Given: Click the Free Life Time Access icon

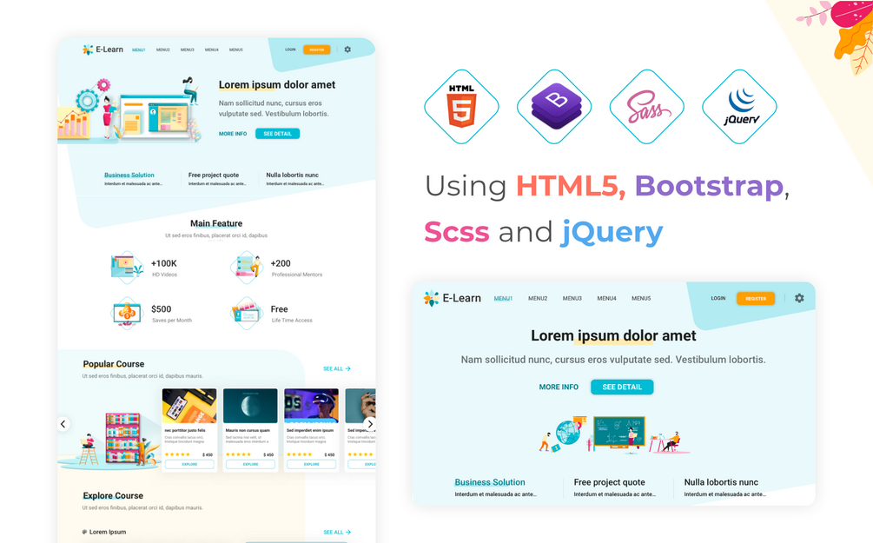Looking at the screenshot, I should (247, 313).
